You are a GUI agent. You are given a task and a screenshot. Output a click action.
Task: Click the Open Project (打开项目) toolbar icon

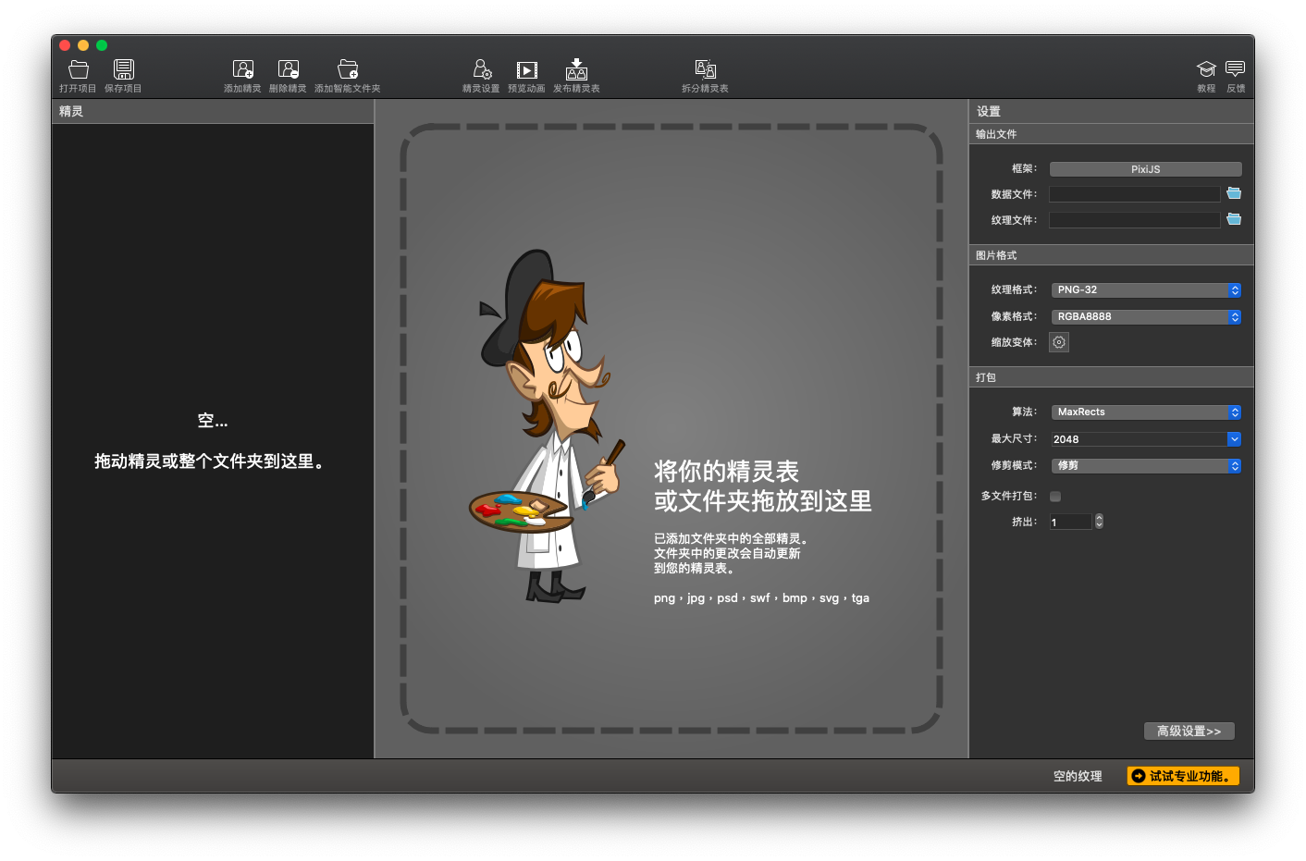pos(79,70)
